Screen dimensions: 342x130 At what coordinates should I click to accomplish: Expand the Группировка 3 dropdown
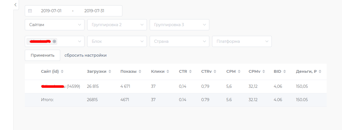[180, 25]
